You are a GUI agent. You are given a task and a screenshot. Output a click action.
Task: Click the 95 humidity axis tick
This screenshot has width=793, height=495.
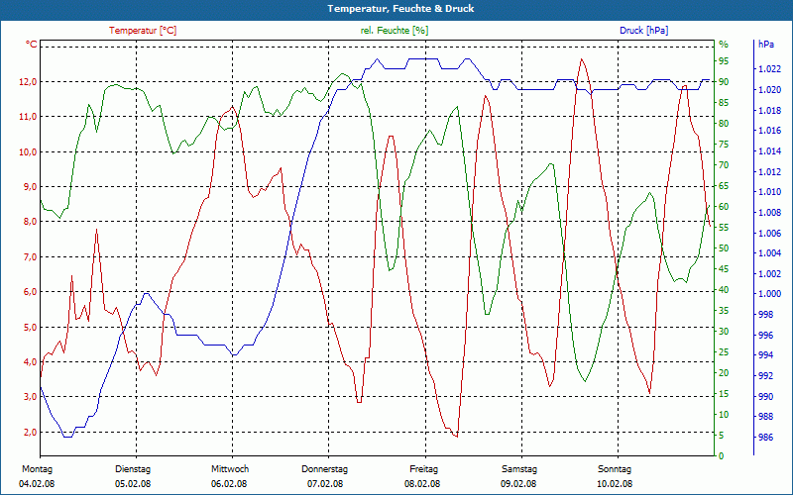point(725,61)
